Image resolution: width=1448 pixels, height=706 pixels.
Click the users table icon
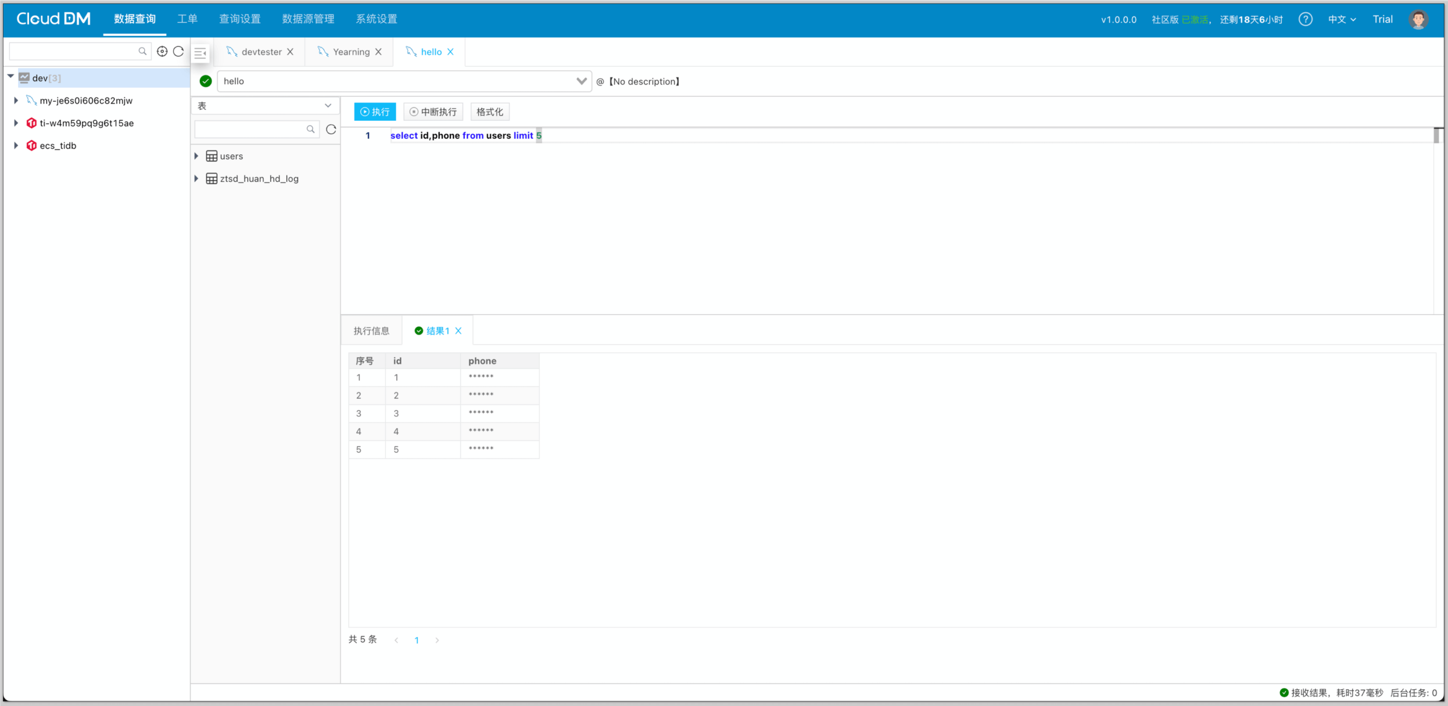[x=212, y=156]
